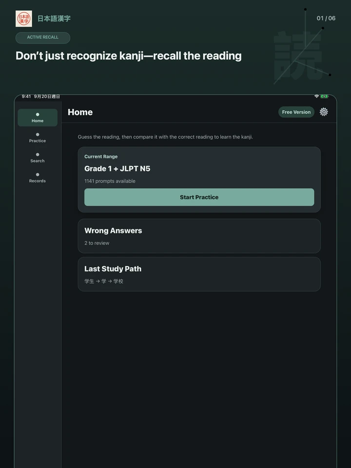
Task: Click the Home page heading
Action: tap(80, 112)
